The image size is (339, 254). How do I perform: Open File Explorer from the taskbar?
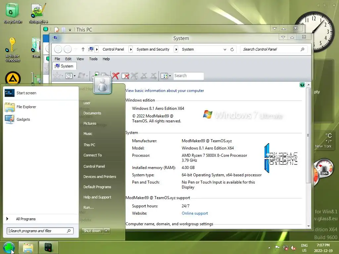(x=28, y=247)
